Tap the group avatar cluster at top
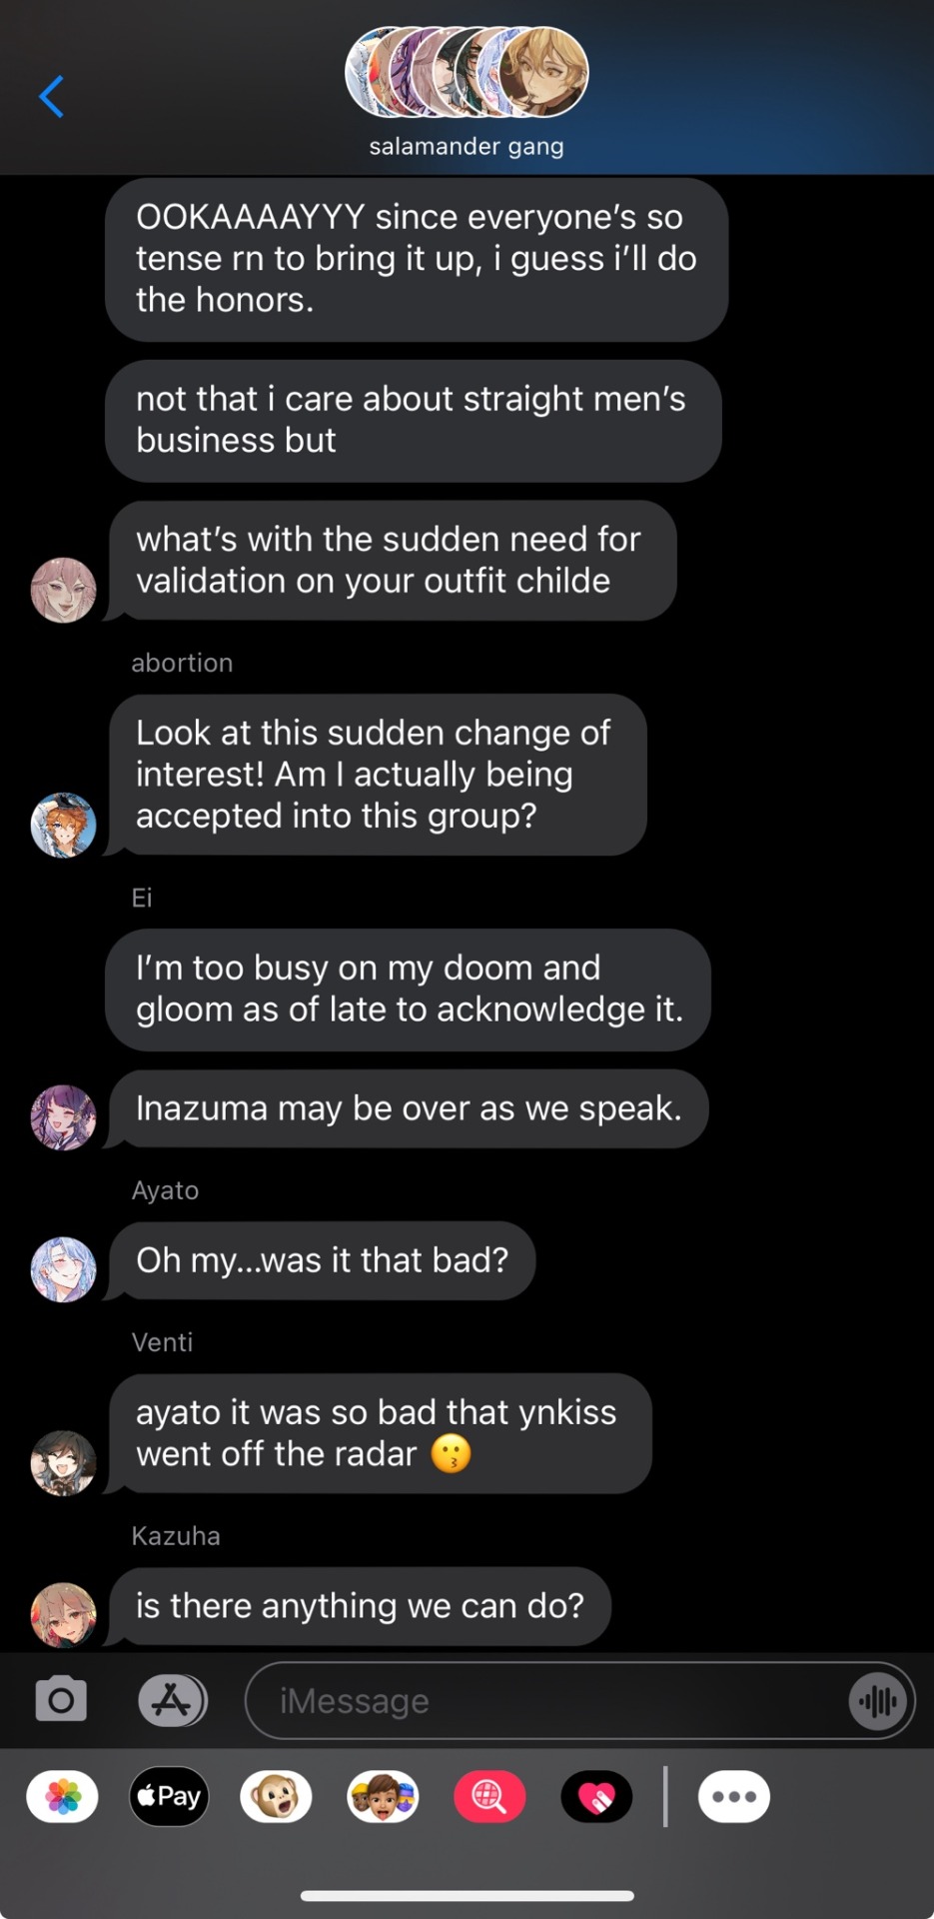The height and width of the screenshot is (1919, 934). [x=467, y=73]
